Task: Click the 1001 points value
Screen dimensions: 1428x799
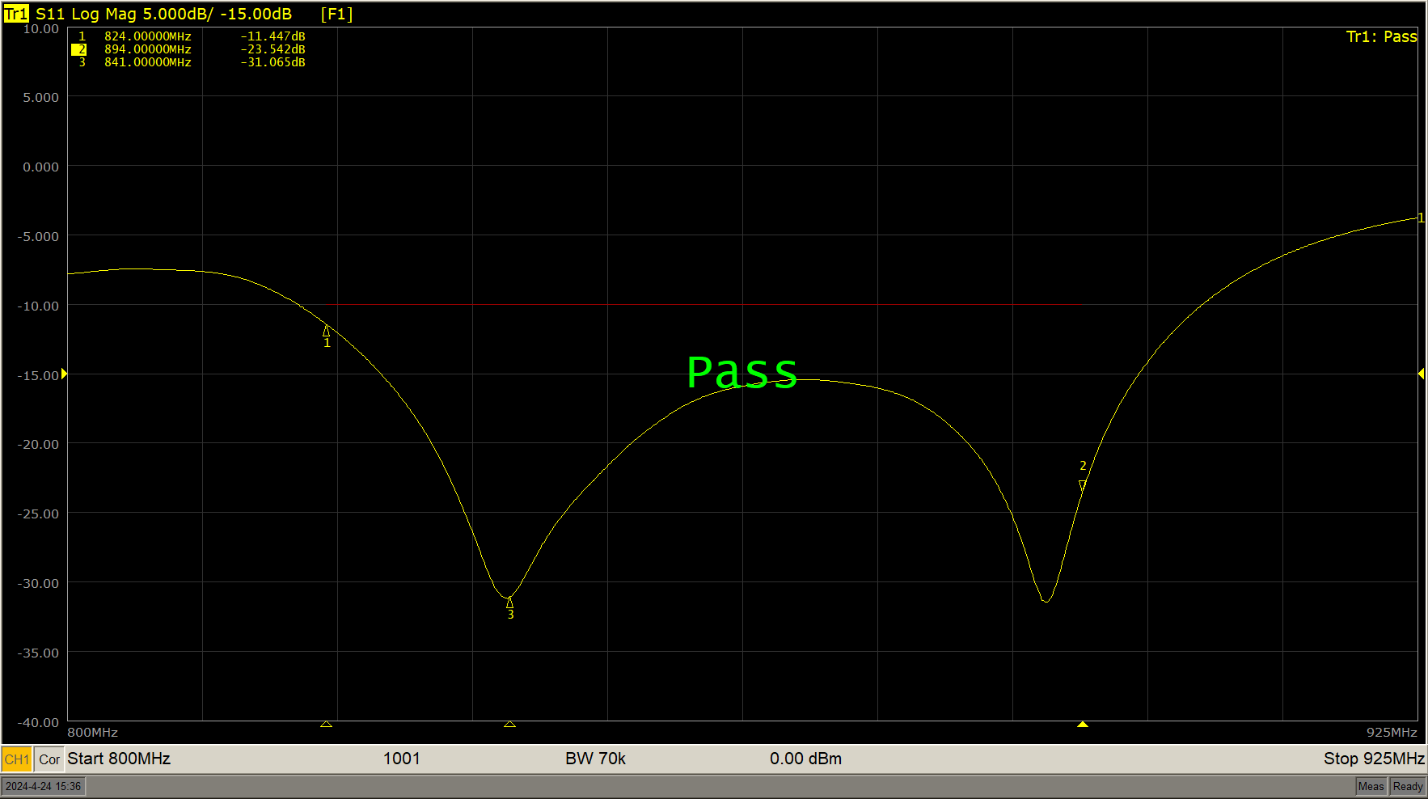Action: point(402,759)
